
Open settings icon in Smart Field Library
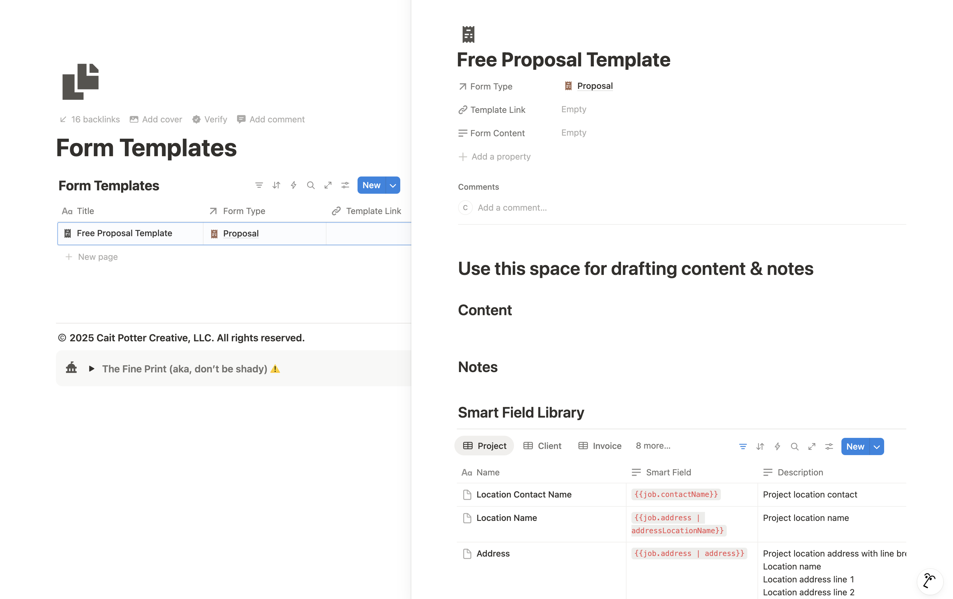pos(829,446)
